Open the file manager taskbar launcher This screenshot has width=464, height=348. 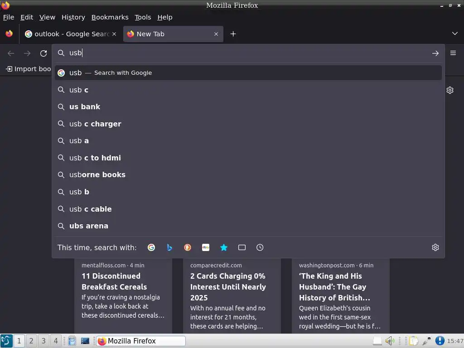pyautogui.click(x=72, y=341)
